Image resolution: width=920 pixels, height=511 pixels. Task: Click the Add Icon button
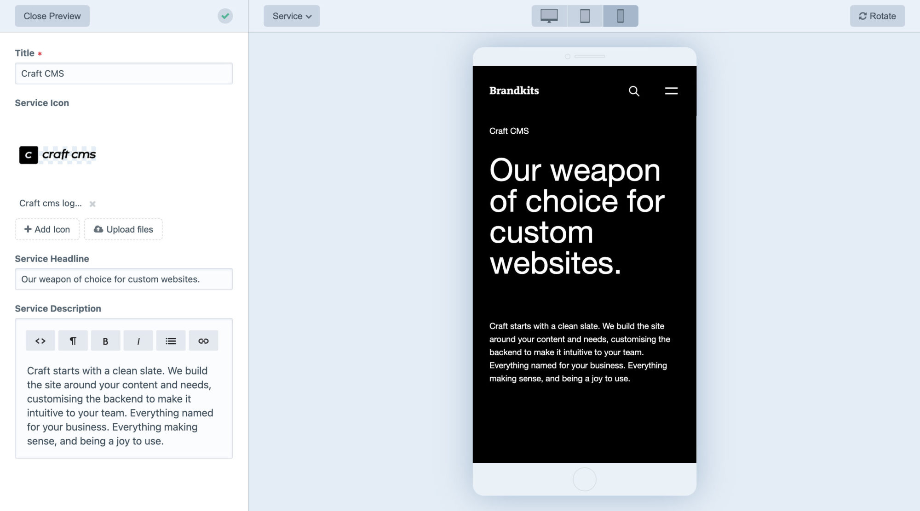click(47, 229)
